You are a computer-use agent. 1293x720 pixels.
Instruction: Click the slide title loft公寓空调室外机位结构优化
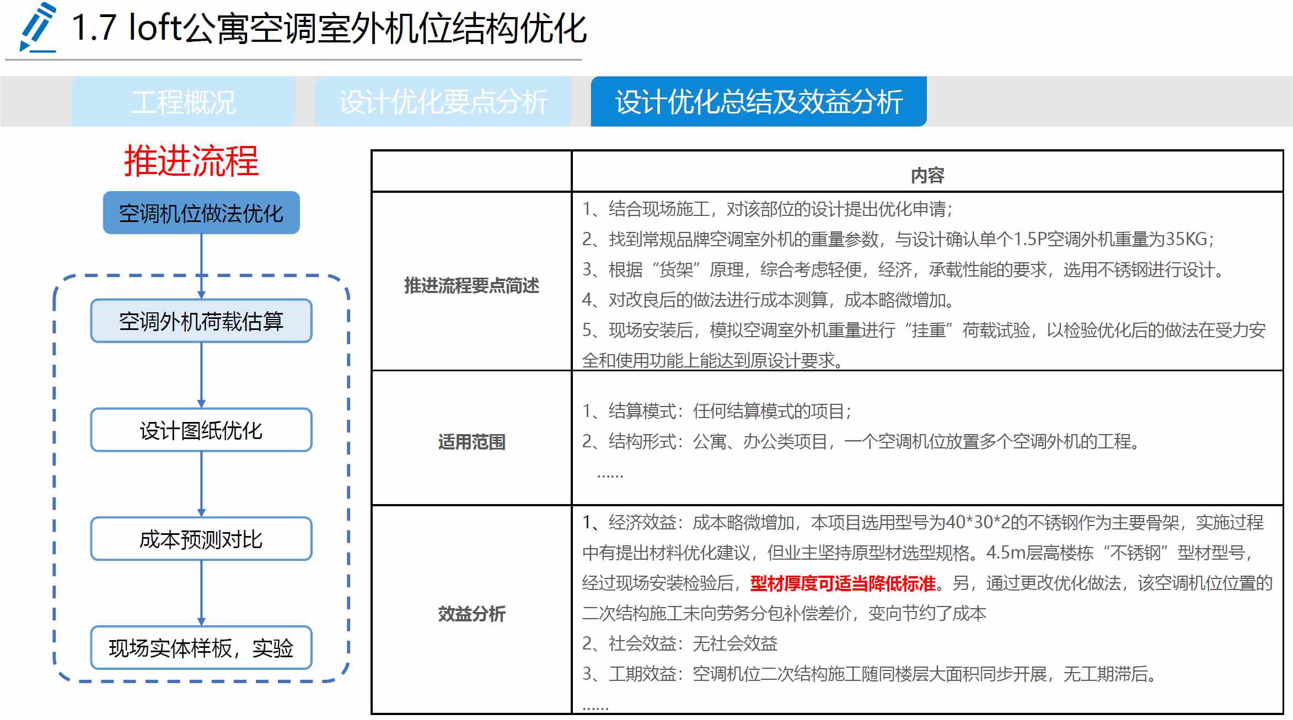[330, 29]
